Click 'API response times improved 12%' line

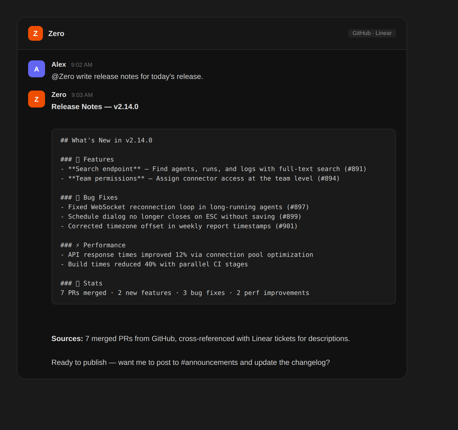tap(187, 255)
